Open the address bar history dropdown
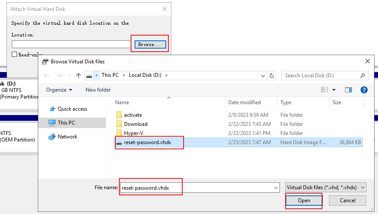 pos(263,76)
